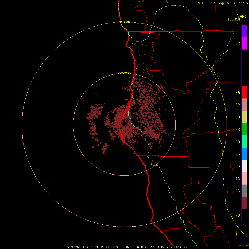Click the 07:06 timestamp text
Viewport: 249px width, 249px height.
[180, 247]
